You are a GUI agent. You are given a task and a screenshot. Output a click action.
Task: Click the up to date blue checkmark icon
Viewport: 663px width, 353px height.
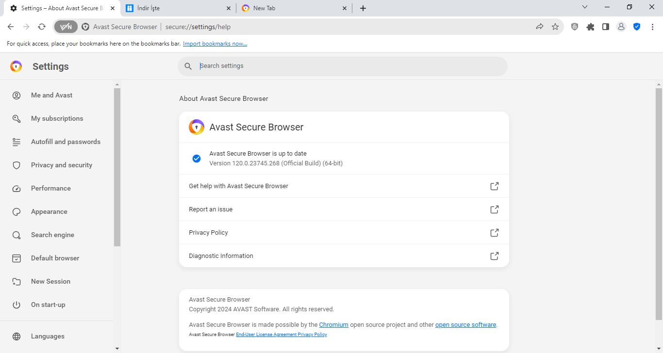tap(197, 159)
